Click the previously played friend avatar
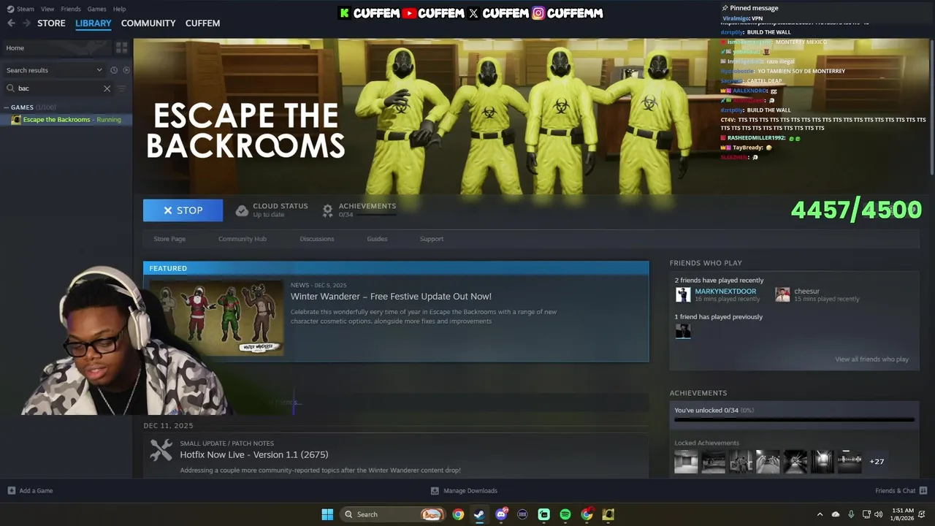 (x=683, y=331)
